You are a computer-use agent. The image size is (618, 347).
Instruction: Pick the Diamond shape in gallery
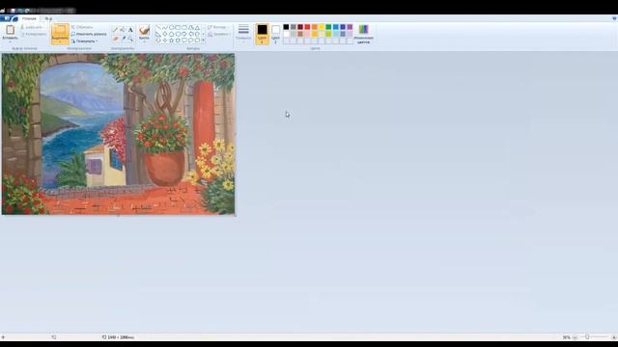pos(165,35)
